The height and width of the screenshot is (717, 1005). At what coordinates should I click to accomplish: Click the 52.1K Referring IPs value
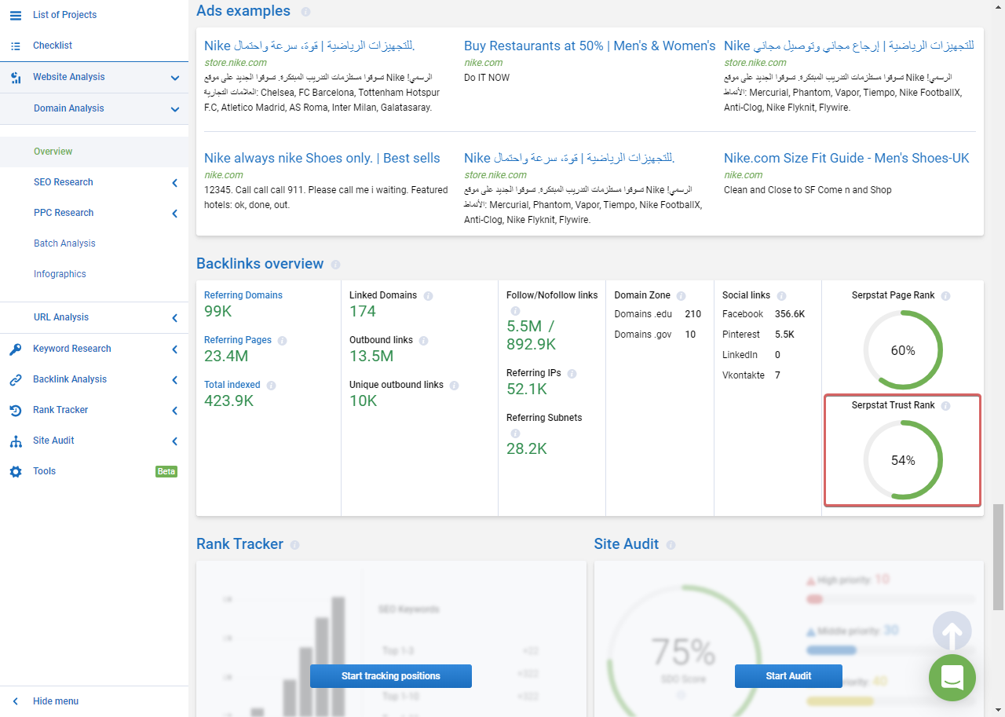(527, 390)
